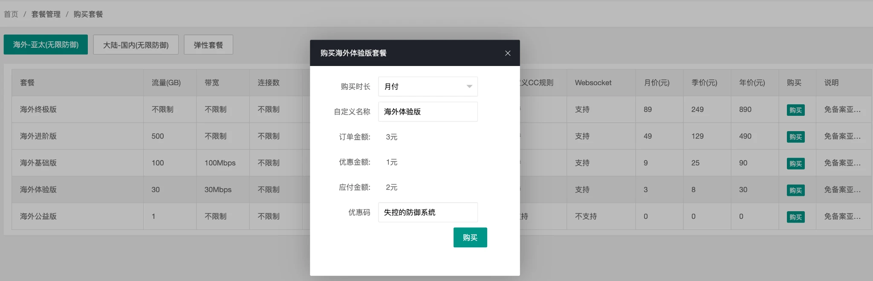This screenshot has height=281, width=873.
Task: Click the dropdown arrow in the 月付 field
Action: click(x=469, y=86)
